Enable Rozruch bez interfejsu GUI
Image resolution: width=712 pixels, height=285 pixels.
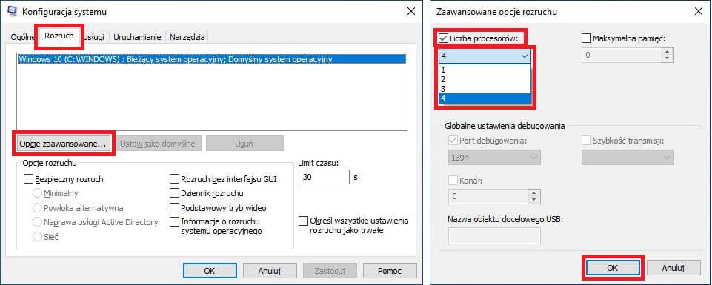(174, 179)
